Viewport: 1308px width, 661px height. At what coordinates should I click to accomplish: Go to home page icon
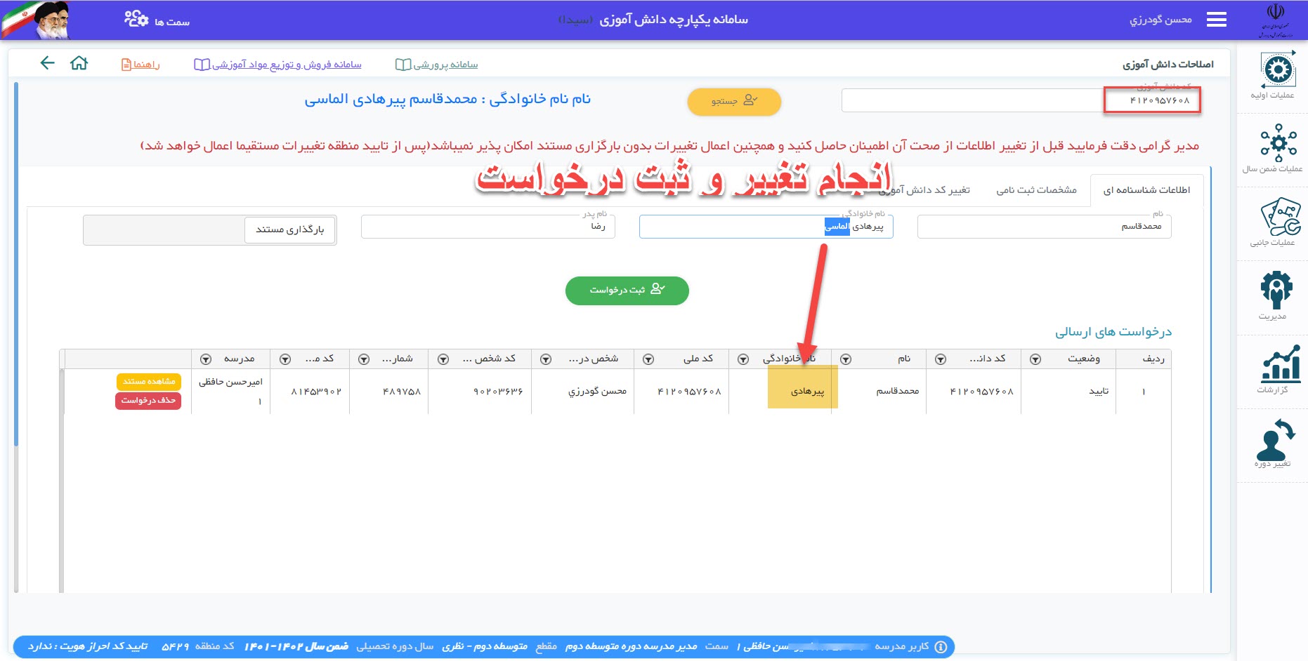tap(79, 63)
